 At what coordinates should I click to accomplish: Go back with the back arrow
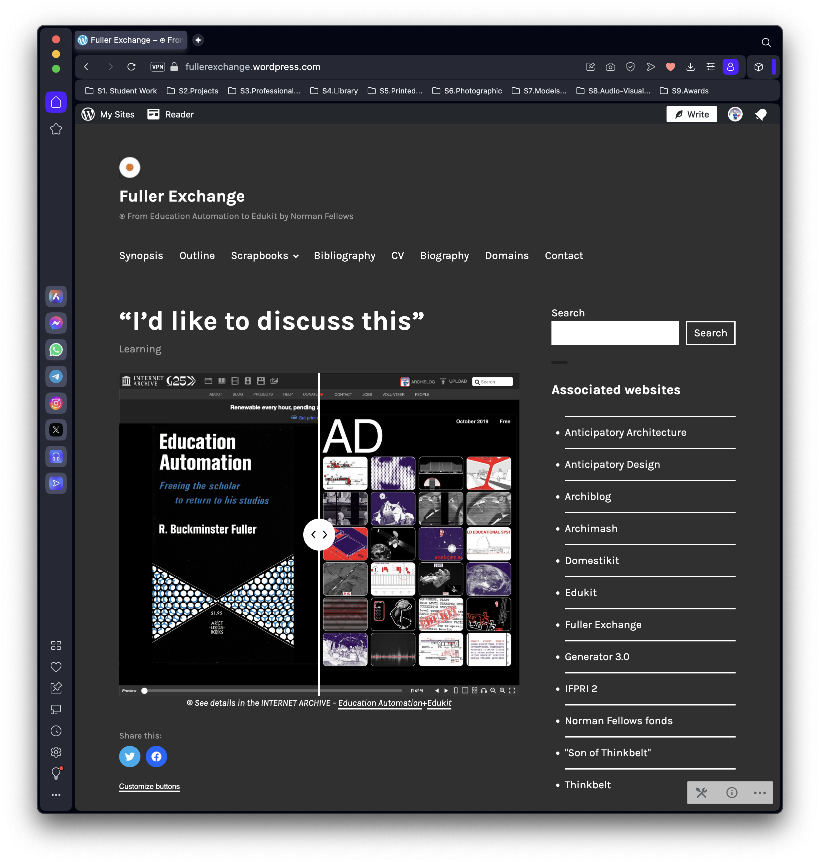tap(86, 67)
